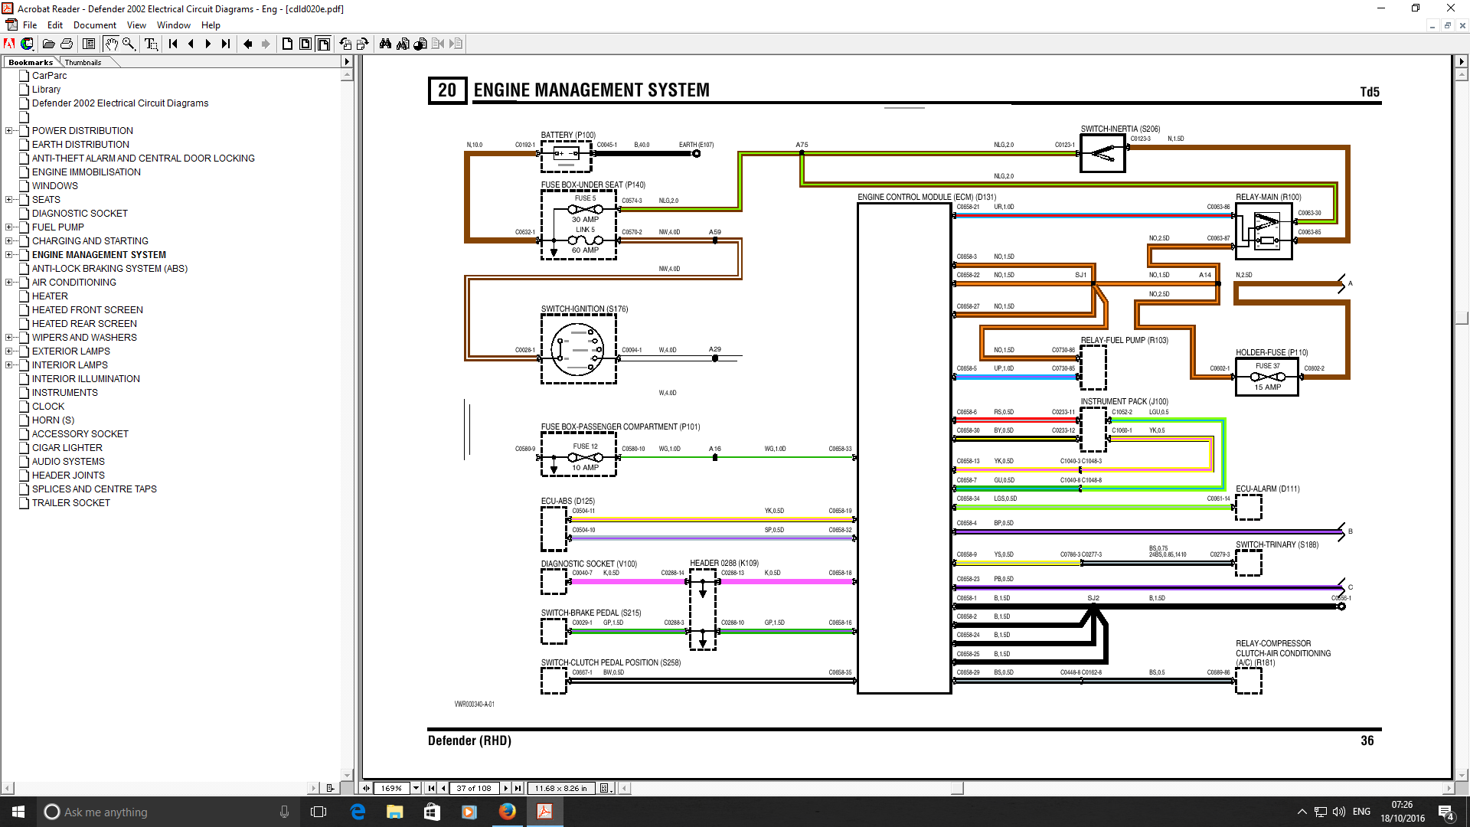
Task: Open the Search Results icon
Action: (x=420, y=44)
